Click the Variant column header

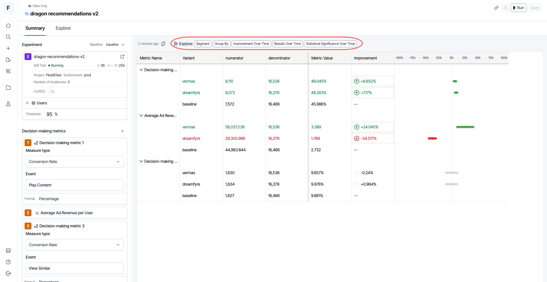click(201, 58)
